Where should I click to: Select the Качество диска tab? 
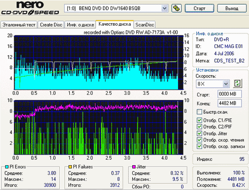115,24
